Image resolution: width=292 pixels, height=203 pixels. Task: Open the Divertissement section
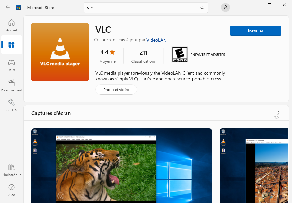[x=12, y=86]
